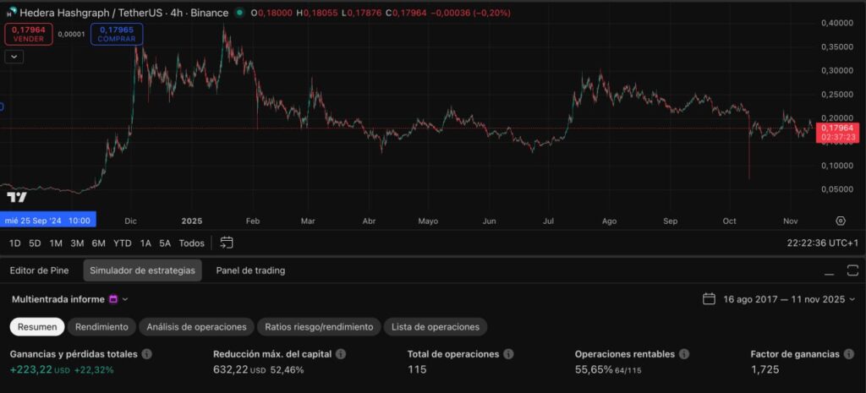Show info for Total de operaciones
The image size is (866, 393).
pyautogui.click(x=508, y=354)
